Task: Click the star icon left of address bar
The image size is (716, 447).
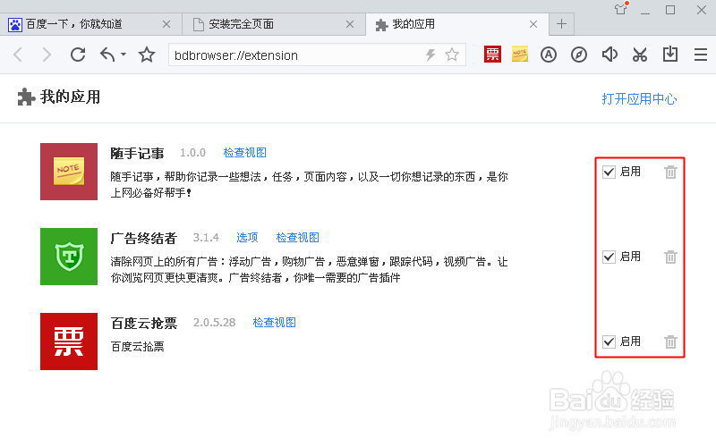Action: click(x=147, y=55)
